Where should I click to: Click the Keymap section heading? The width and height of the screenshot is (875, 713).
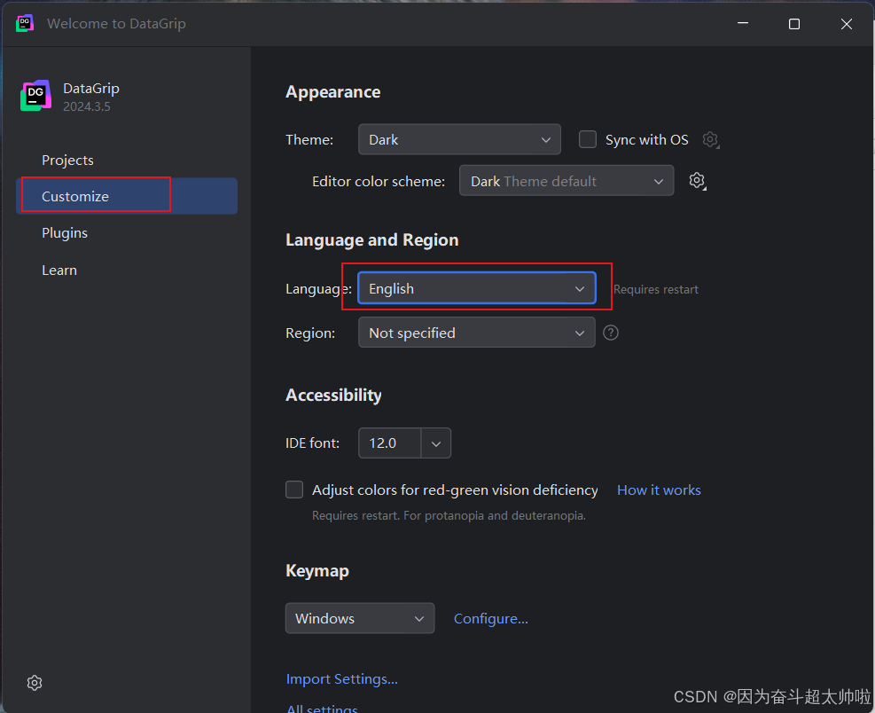pos(317,570)
